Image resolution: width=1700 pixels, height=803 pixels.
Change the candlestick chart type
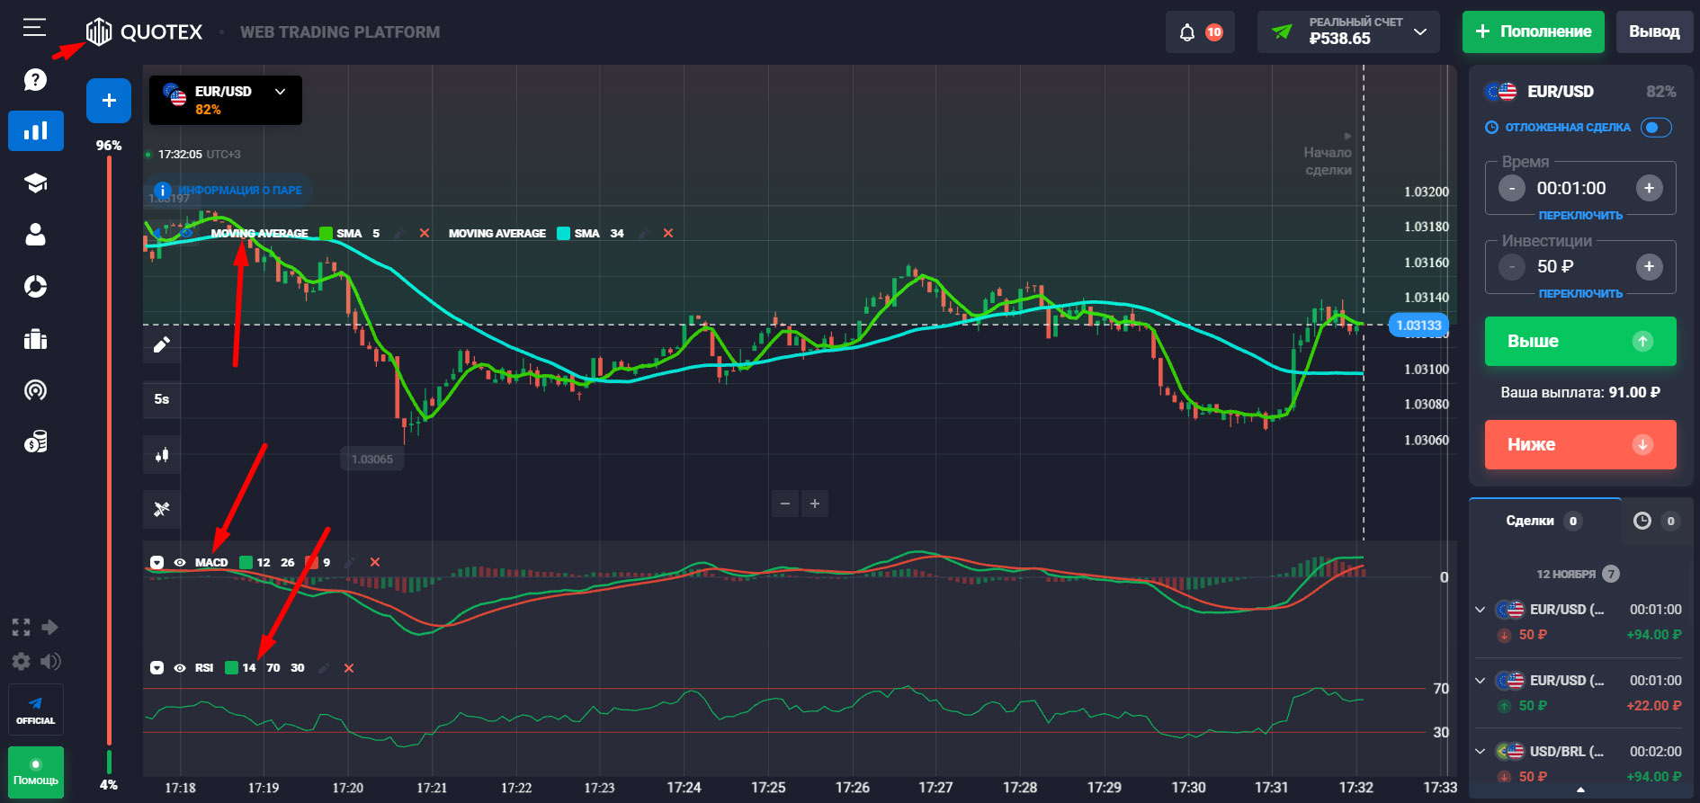click(162, 455)
